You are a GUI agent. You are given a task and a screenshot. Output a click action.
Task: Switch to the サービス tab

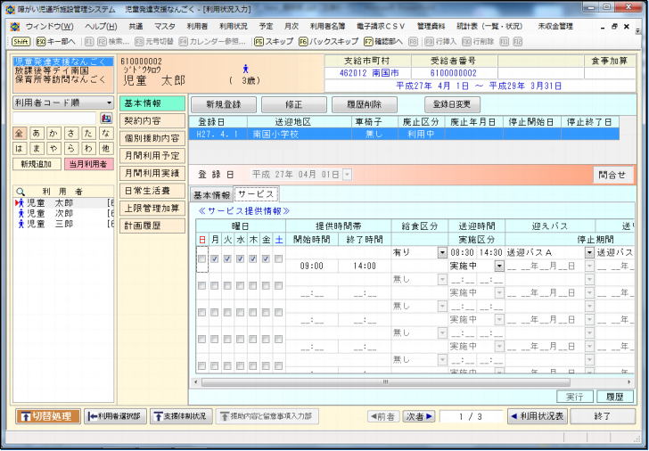(x=256, y=194)
